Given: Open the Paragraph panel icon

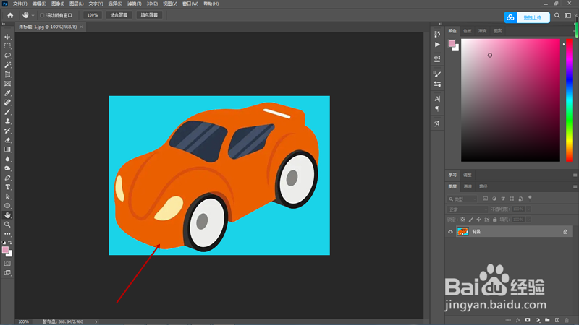Looking at the screenshot, I should click(437, 109).
